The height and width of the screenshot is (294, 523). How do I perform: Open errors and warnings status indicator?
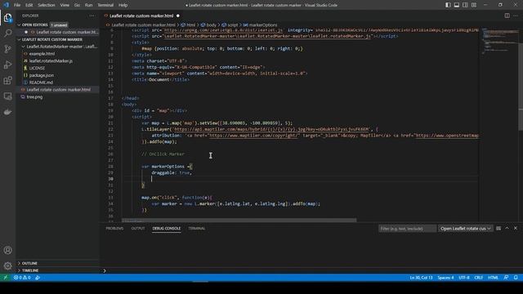22,278
